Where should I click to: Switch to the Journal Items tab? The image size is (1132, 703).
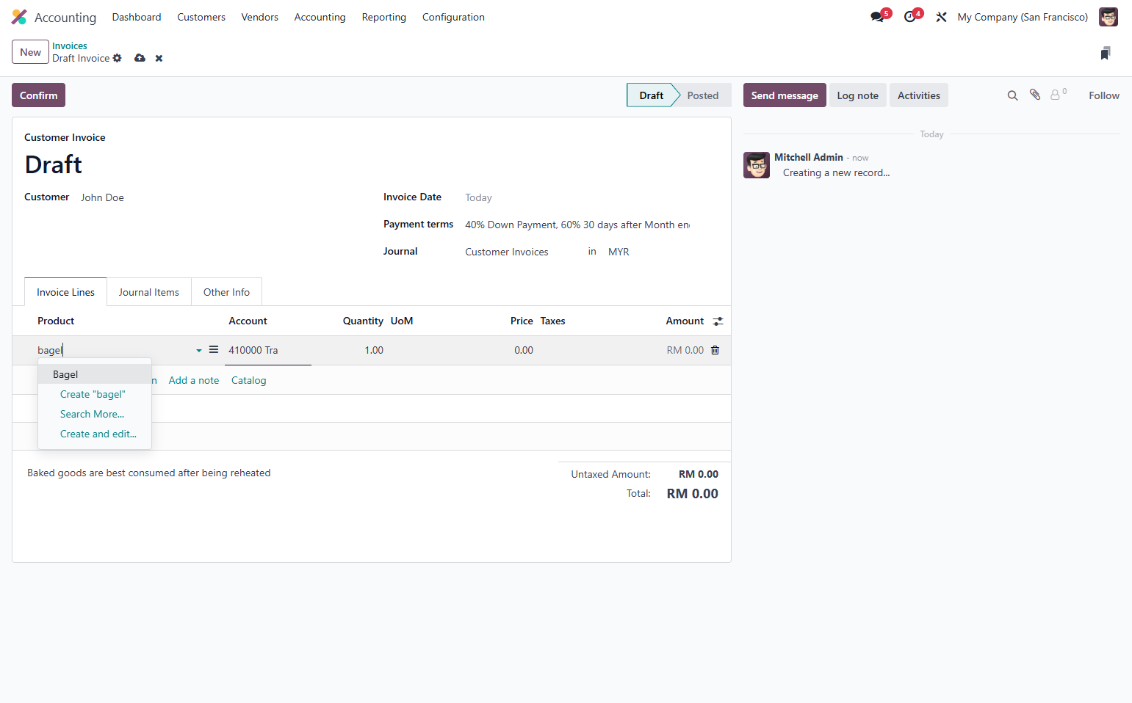[149, 292]
